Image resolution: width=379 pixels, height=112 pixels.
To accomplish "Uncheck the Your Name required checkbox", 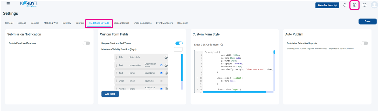I will 161,73.
